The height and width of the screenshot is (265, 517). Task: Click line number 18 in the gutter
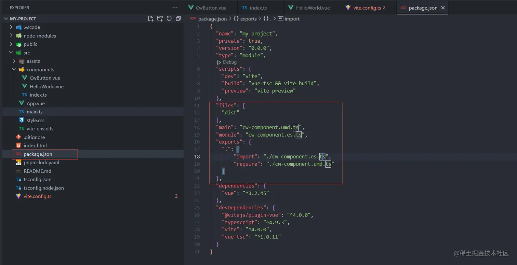click(197, 157)
